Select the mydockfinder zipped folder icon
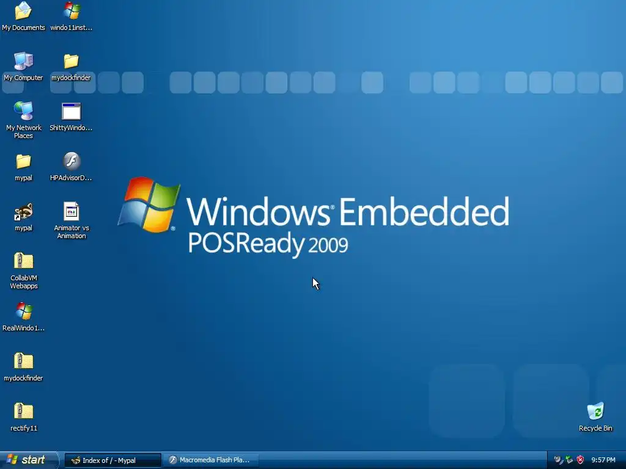The width and height of the screenshot is (626, 469). (24, 367)
